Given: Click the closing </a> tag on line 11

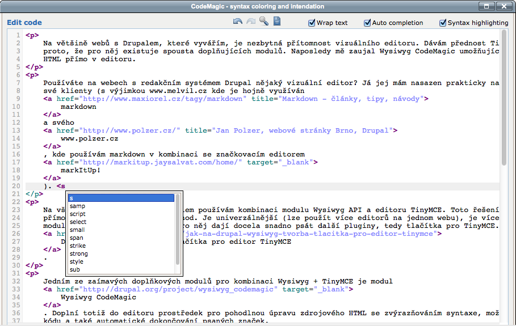Looking at the screenshot, I should point(52,115).
